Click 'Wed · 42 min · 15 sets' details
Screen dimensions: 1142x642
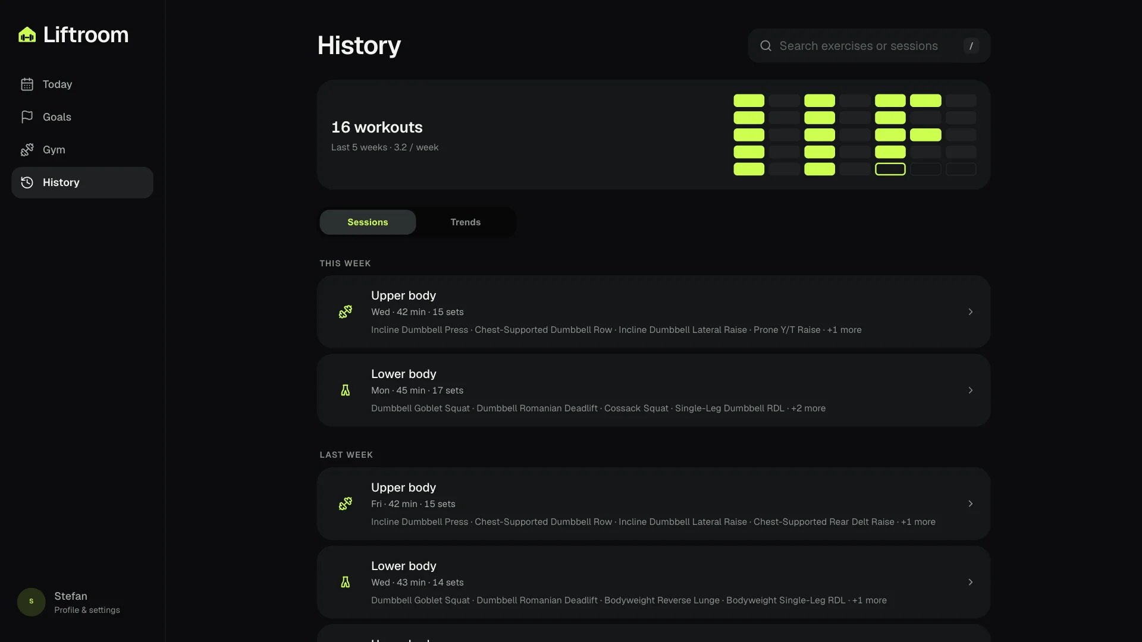pos(417,312)
